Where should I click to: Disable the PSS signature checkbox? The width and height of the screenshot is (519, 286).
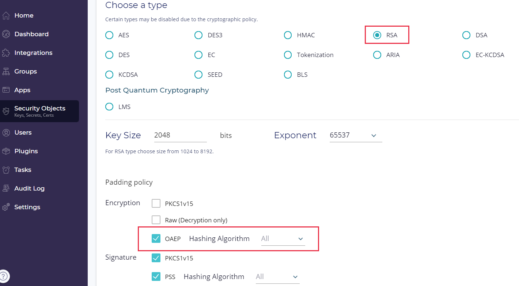(x=156, y=276)
